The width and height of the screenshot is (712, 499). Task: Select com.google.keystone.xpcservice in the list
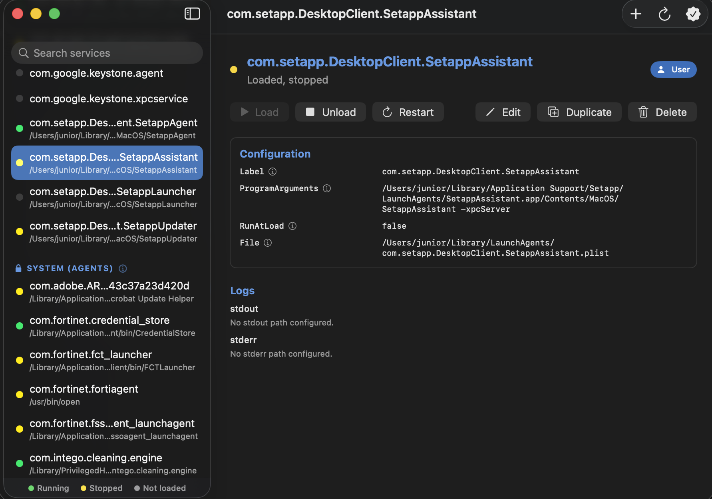pos(107,99)
